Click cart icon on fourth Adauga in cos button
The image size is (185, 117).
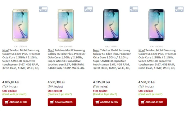144,102
